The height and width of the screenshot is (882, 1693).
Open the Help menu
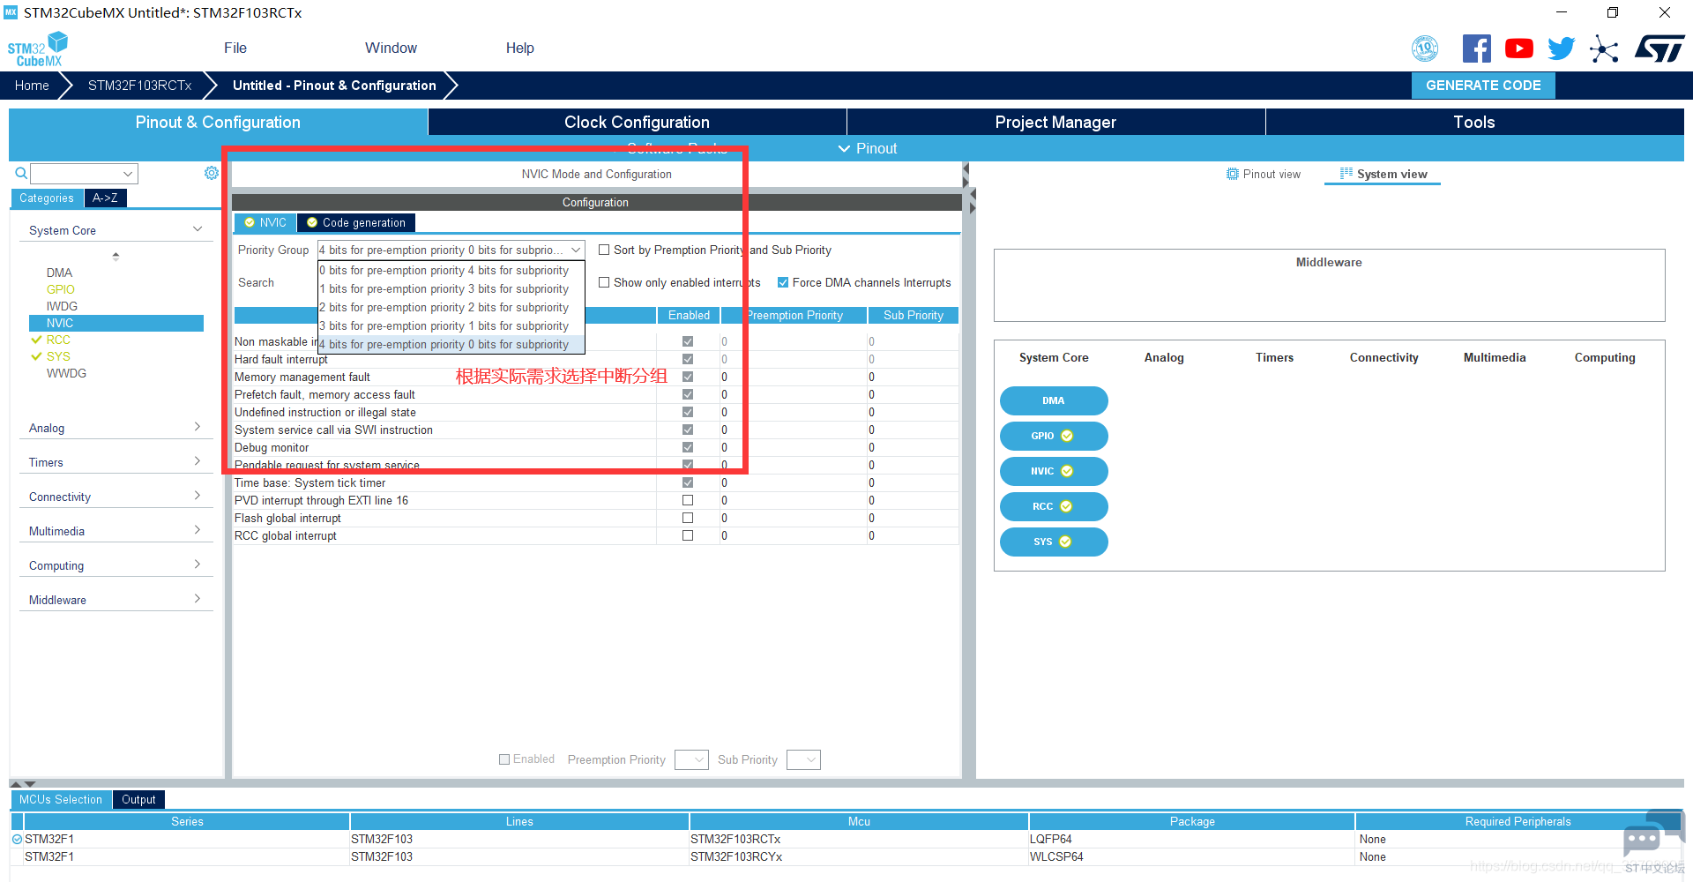coord(519,48)
